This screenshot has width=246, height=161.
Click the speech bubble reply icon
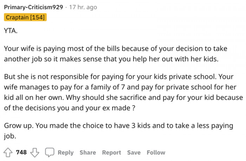(x=50, y=152)
